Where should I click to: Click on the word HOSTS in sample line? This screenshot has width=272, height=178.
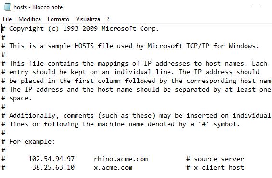click(84, 46)
